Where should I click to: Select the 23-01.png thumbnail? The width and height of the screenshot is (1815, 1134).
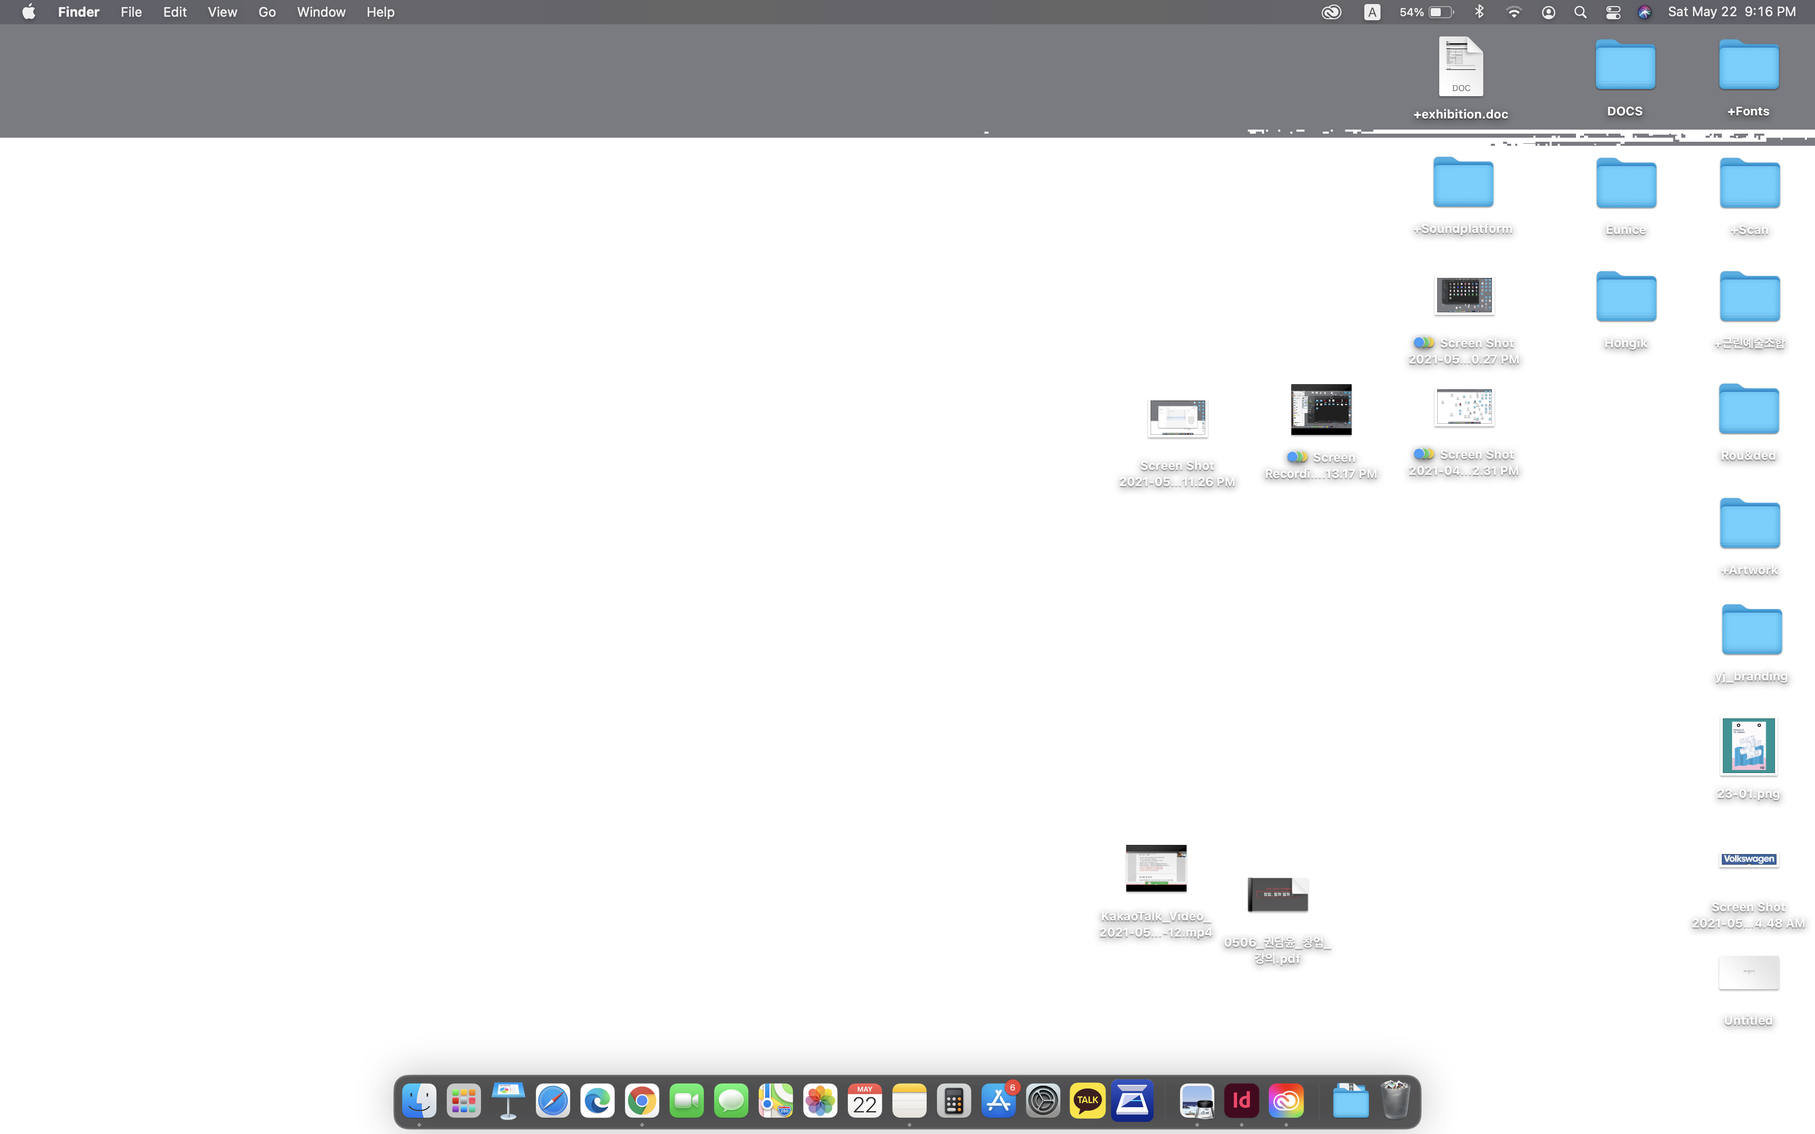point(1748,746)
